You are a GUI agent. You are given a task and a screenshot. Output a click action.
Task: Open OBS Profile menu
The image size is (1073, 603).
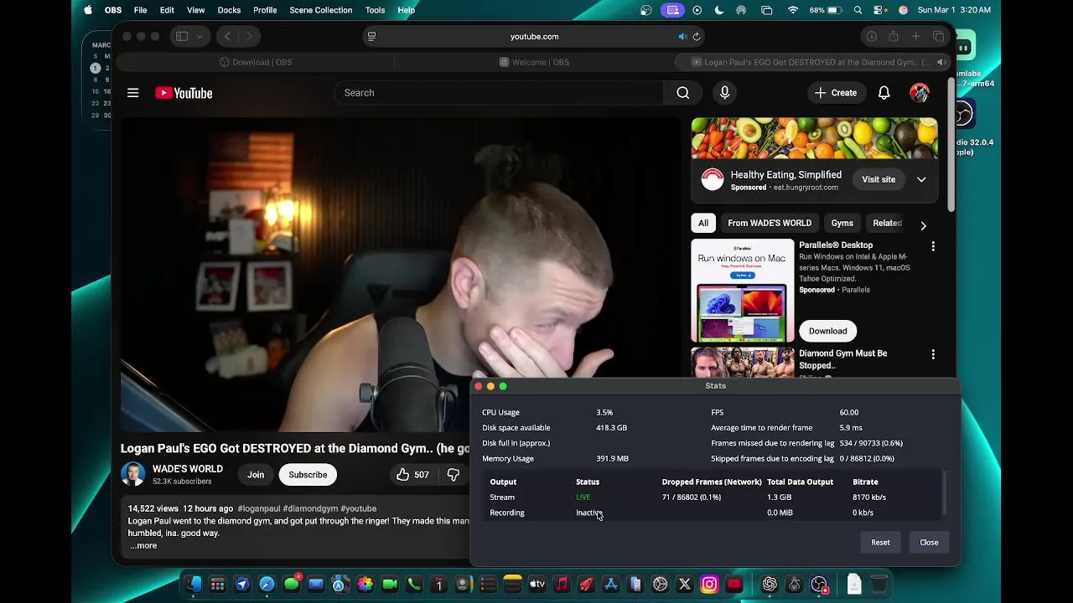pos(265,10)
